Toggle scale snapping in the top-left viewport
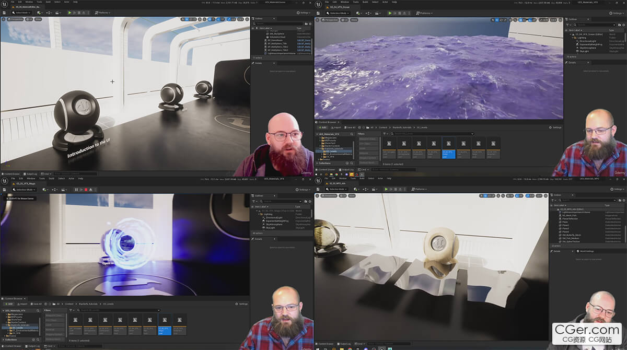Viewport: 627px width, 350px height. 230,19
